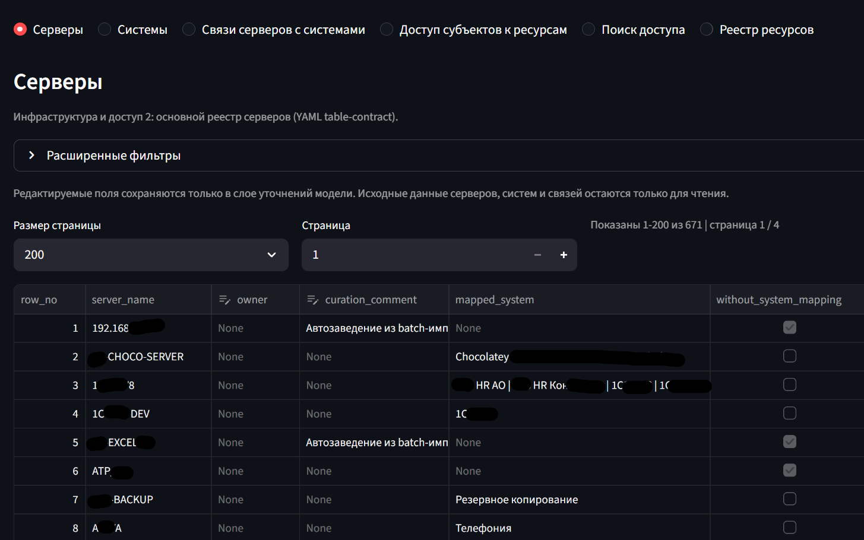The width and height of the screenshot is (864, 540).
Task: Toggle without_system_mapping checkbox for Телефония row
Action: coord(790,528)
